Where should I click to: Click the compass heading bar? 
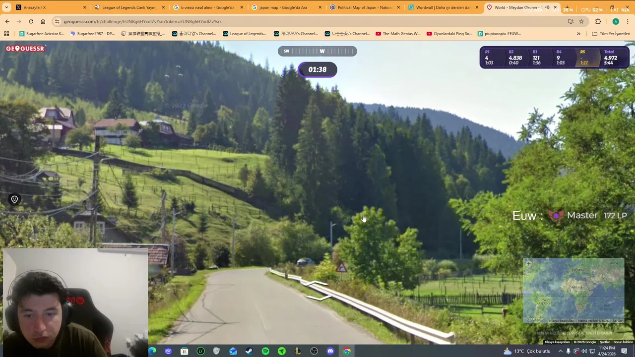tap(317, 51)
